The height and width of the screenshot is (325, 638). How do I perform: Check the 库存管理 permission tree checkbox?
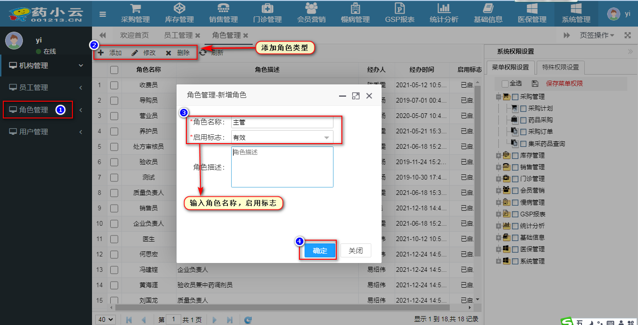point(515,155)
